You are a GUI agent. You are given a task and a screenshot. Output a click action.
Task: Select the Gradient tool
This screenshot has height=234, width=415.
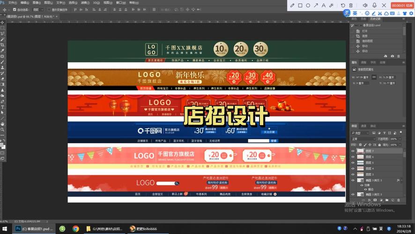[2, 85]
